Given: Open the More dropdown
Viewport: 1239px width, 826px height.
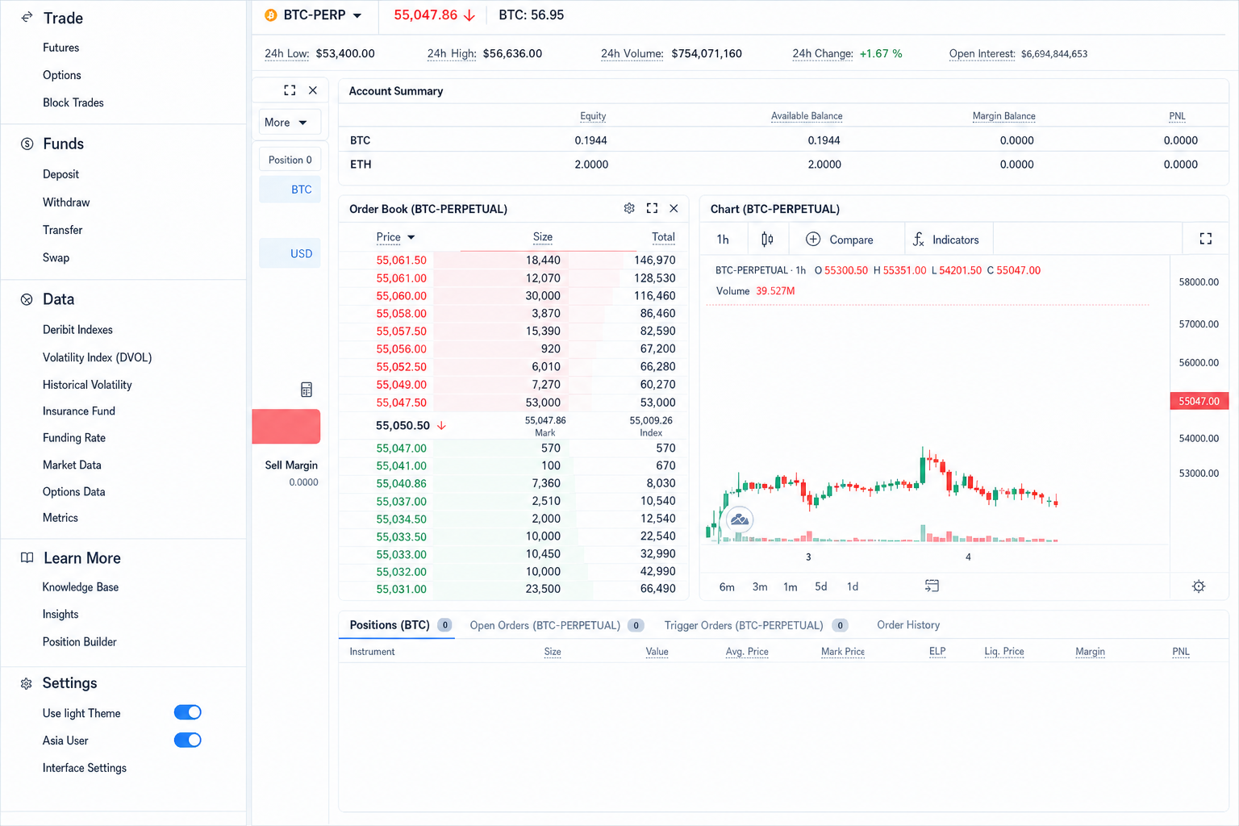Looking at the screenshot, I should tap(290, 122).
